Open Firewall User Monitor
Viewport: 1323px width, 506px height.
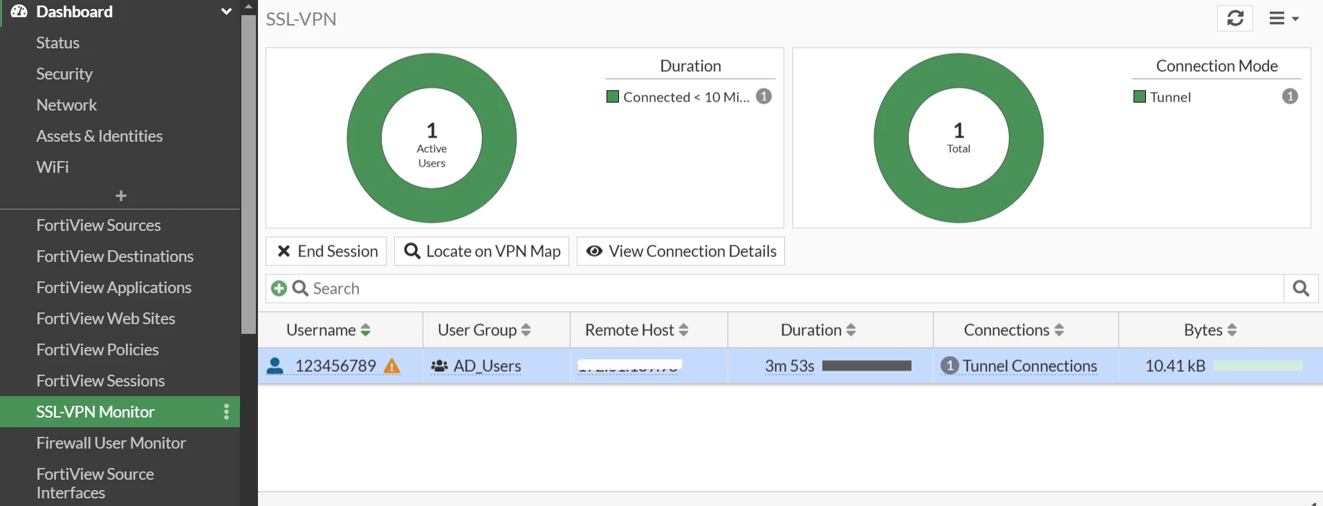pyautogui.click(x=111, y=443)
